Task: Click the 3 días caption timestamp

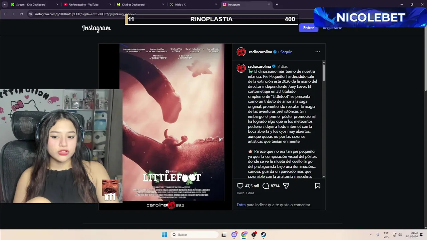Action: pyautogui.click(x=283, y=66)
